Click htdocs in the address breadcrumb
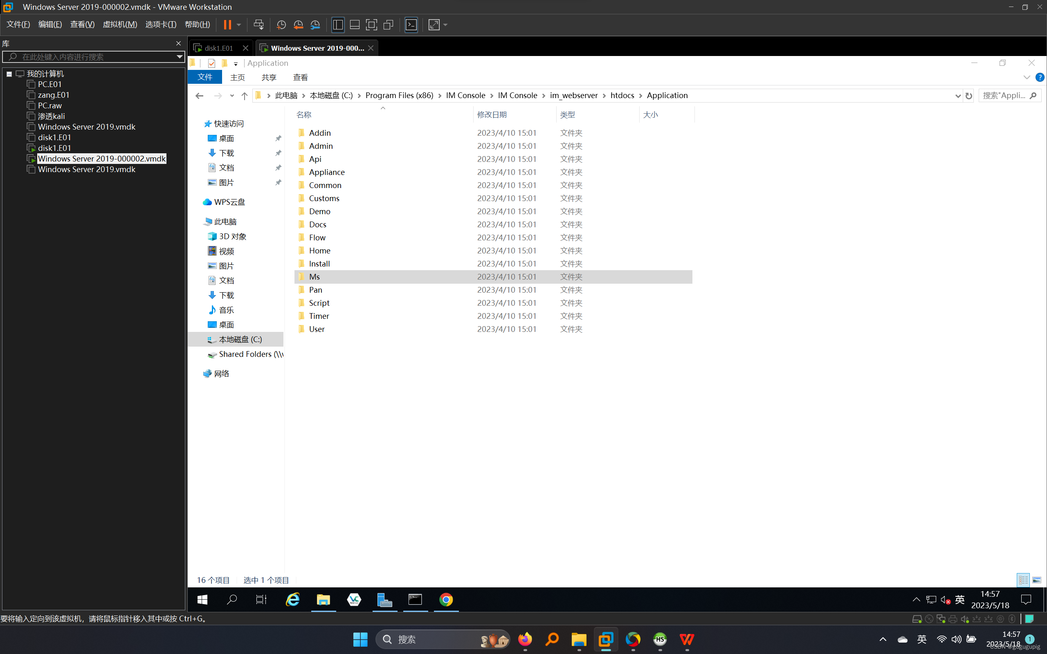Screen dimensions: 1047x654 pyautogui.click(x=622, y=95)
